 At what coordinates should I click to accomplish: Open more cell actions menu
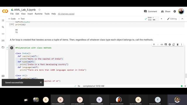pos(181,44)
